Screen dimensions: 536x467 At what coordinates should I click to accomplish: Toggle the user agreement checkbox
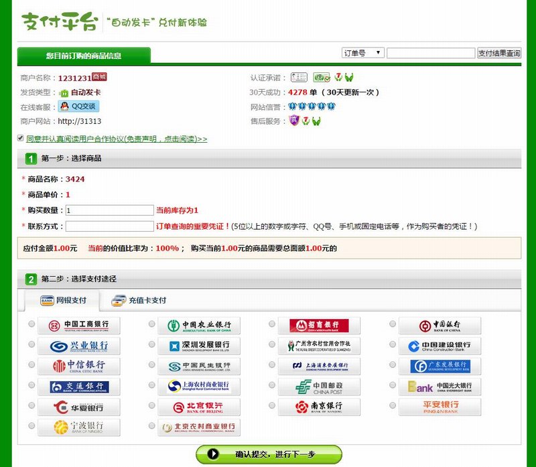pos(21,138)
